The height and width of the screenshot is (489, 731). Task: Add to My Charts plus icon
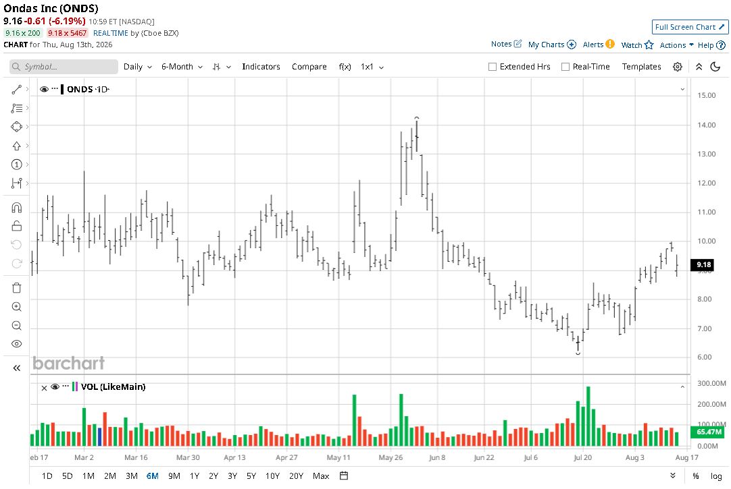[x=572, y=45]
